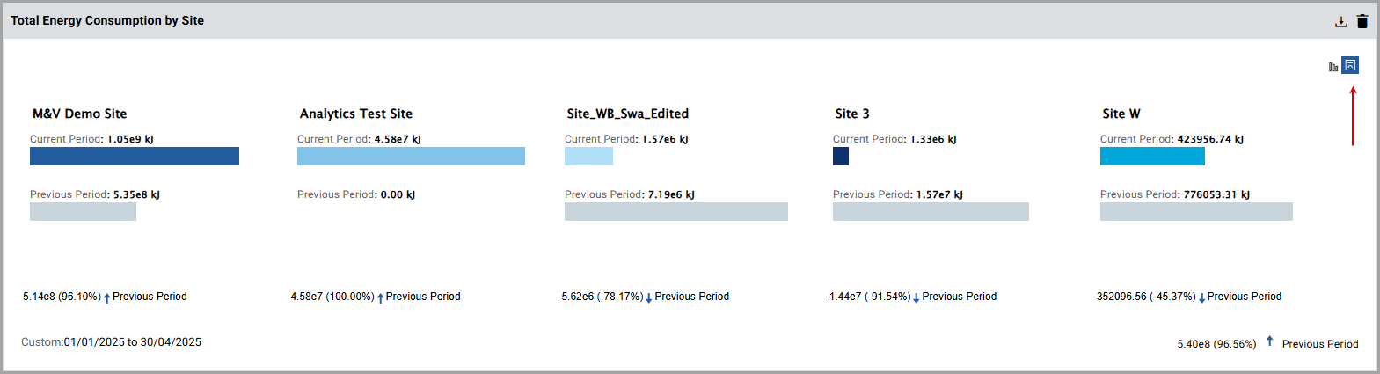Click the custom date range 01/01/2025 to 30/04/2025
The width and height of the screenshot is (1380, 374).
[132, 342]
